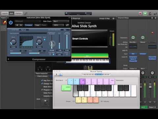Click the patch Icon selector in inspector
Screen dimensions: 158x119
coord(46,102)
